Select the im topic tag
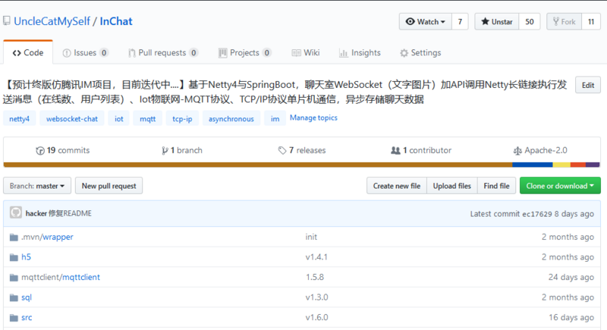 point(275,119)
